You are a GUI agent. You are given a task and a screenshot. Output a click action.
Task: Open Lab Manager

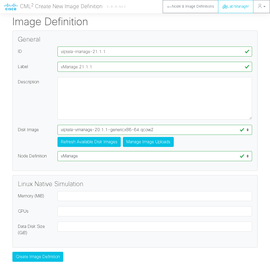point(235,7)
